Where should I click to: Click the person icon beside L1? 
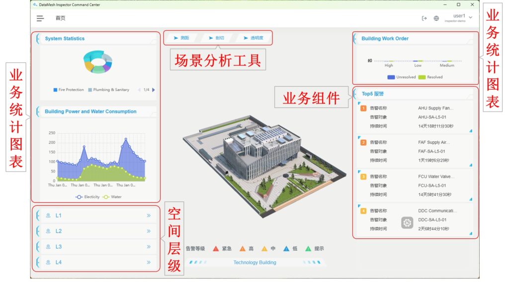[48, 215]
